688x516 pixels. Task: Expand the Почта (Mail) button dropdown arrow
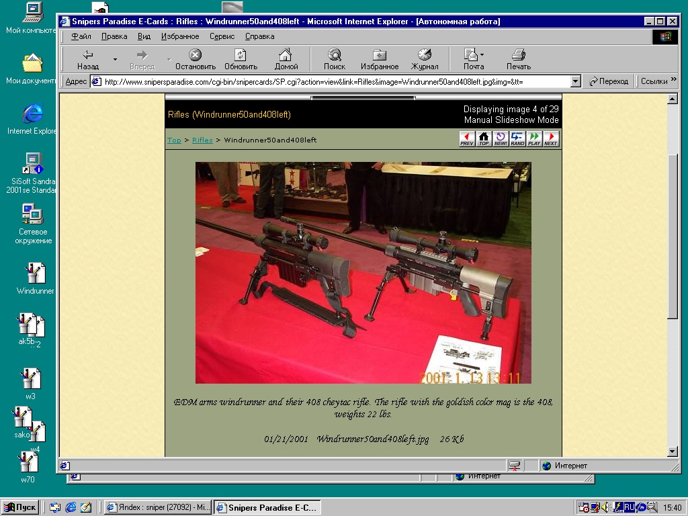click(x=482, y=55)
